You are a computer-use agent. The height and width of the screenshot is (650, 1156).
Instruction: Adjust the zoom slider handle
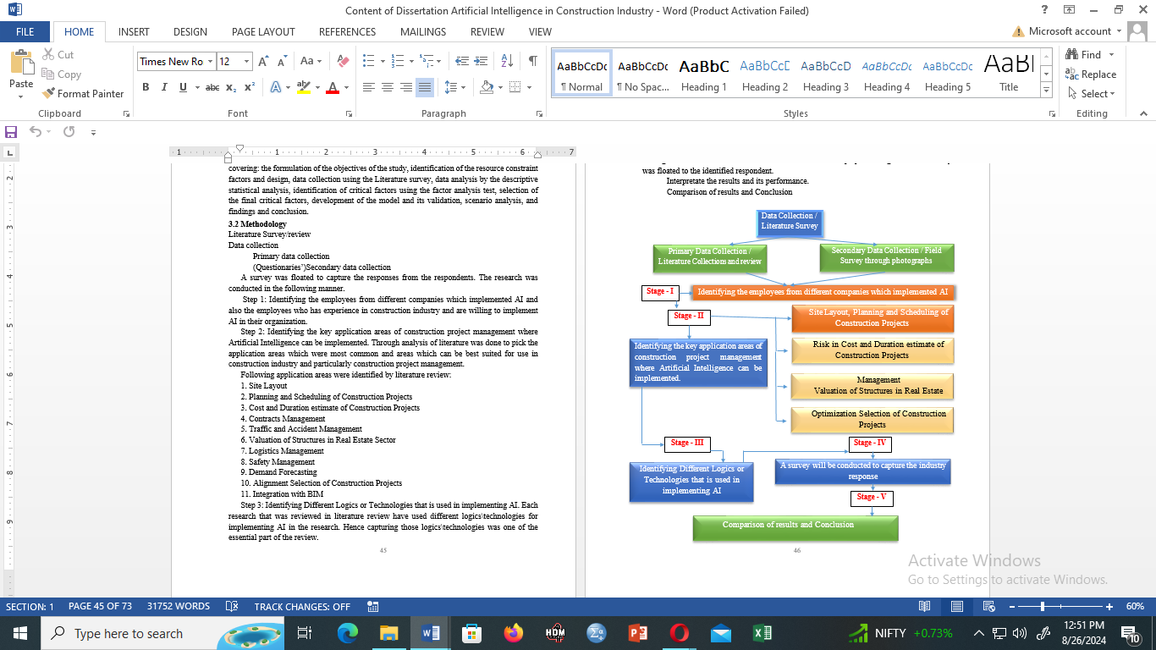tap(1043, 607)
